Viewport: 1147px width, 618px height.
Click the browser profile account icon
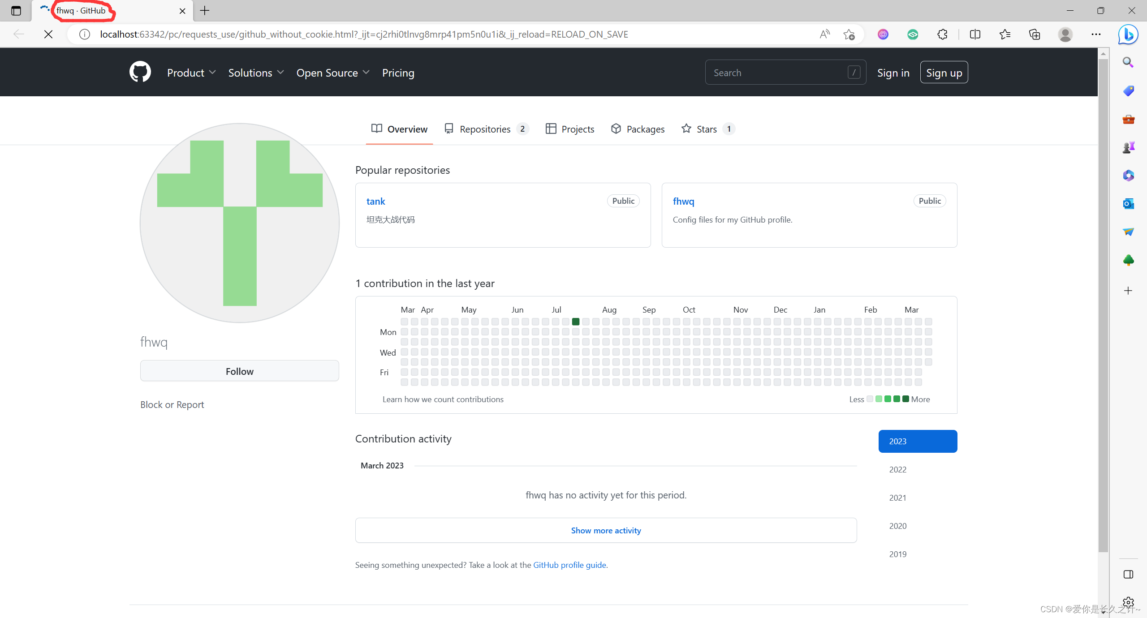tap(1064, 34)
